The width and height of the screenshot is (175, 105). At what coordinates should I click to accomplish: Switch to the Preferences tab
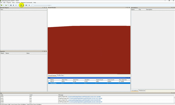click(x=142, y=91)
